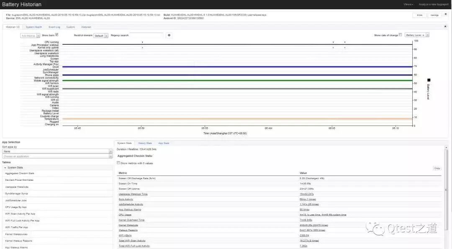The width and height of the screenshot is (452, 249).
Task: Open the Total WiFi Full Lock Activity link
Action: pyautogui.click(x=134, y=246)
